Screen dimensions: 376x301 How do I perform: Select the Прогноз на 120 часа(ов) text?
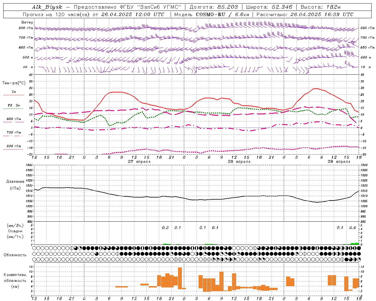click(x=57, y=14)
